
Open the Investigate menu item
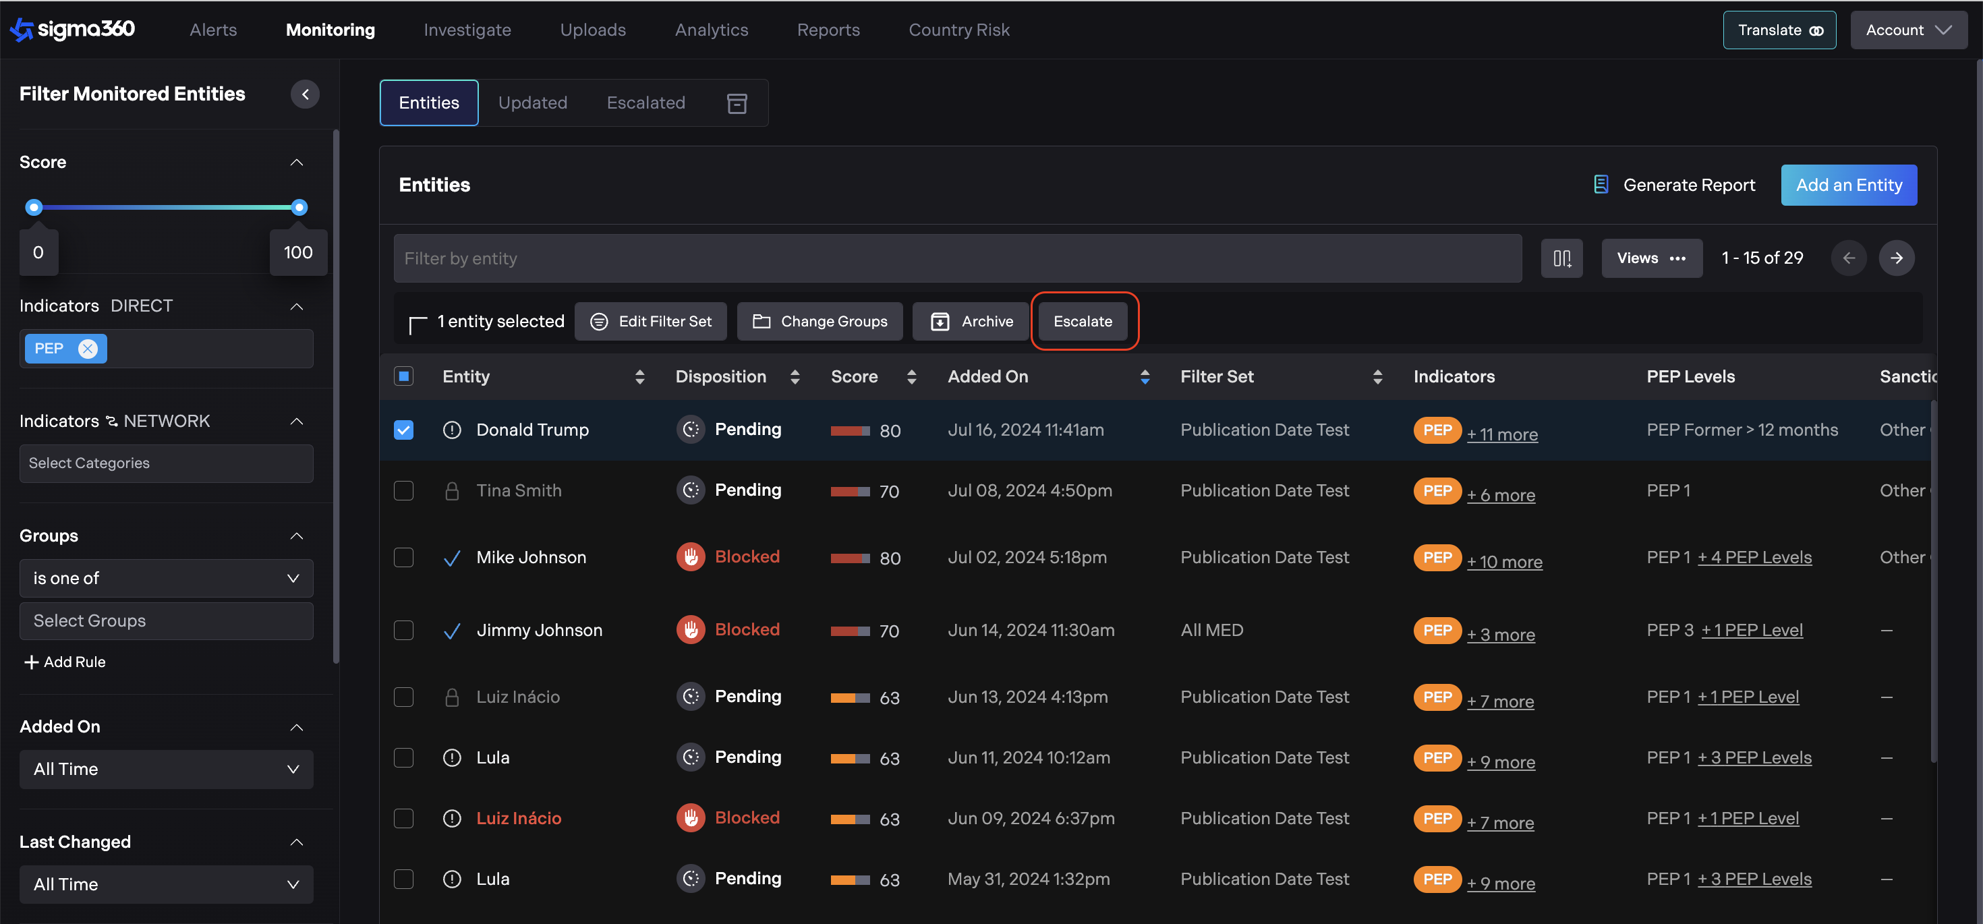[467, 30]
